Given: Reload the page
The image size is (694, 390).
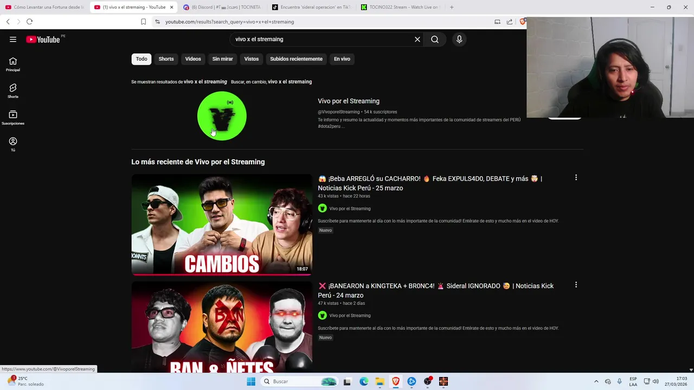Looking at the screenshot, I should (x=29, y=22).
